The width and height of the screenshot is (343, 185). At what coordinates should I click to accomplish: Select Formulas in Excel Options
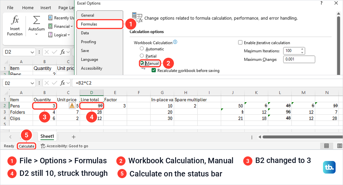(100, 24)
